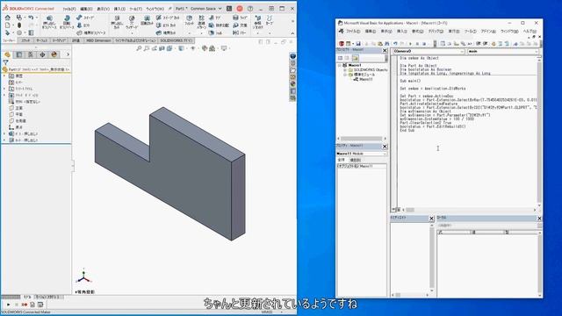Click the Mirror tool
This screenshot has width=562, height=316.
coord(240,33)
